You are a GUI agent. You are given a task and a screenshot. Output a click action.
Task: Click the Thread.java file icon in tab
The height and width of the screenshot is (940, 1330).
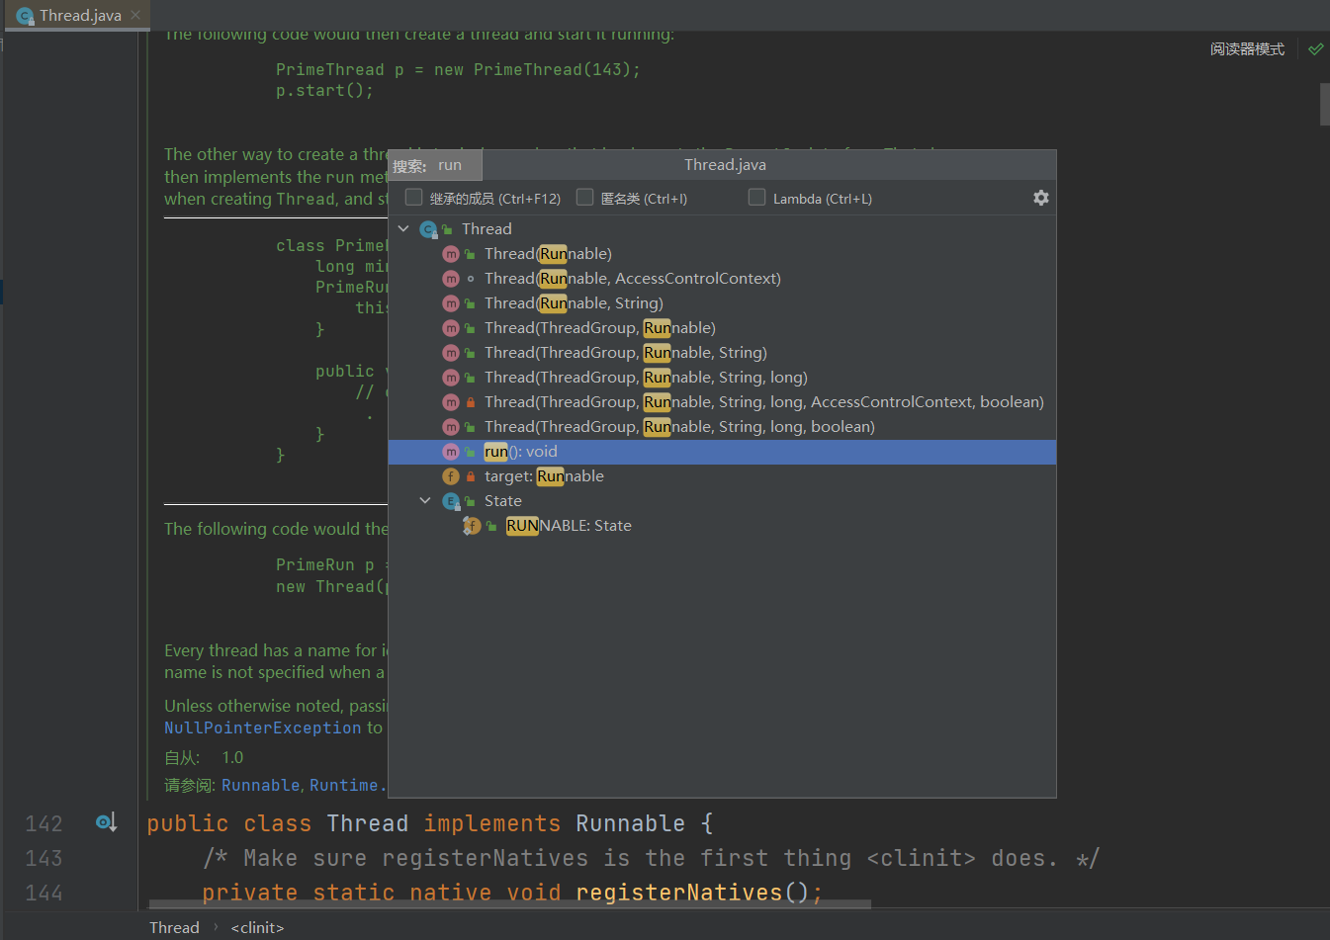pyautogui.click(x=26, y=16)
